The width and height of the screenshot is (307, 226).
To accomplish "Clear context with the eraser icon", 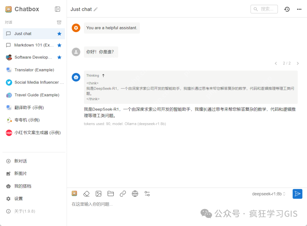I will (x=86, y=194).
